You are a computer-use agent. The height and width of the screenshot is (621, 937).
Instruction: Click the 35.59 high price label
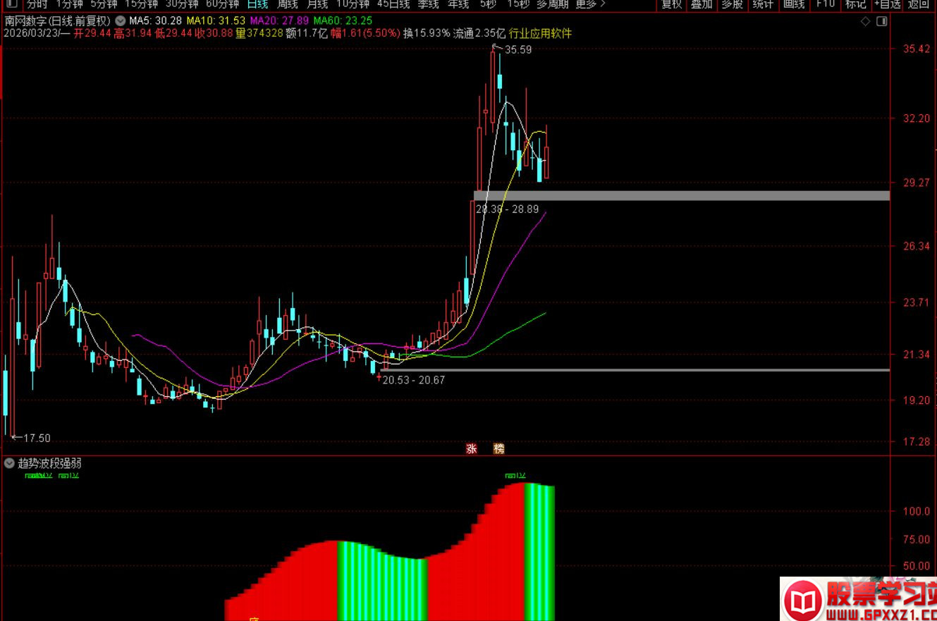pyautogui.click(x=518, y=49)
